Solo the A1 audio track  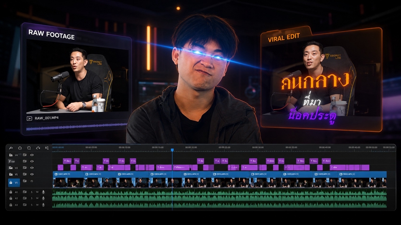pos(32,192)
